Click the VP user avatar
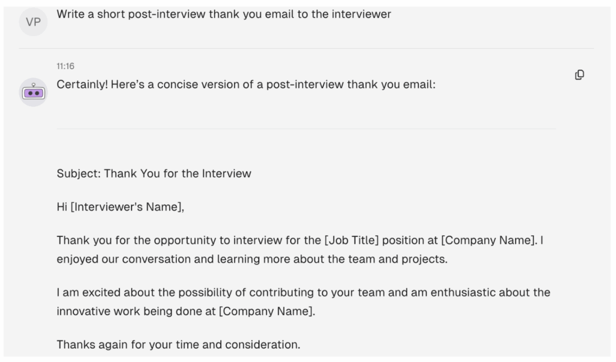This screenshot has height=362, width=616. click(34, 22)
